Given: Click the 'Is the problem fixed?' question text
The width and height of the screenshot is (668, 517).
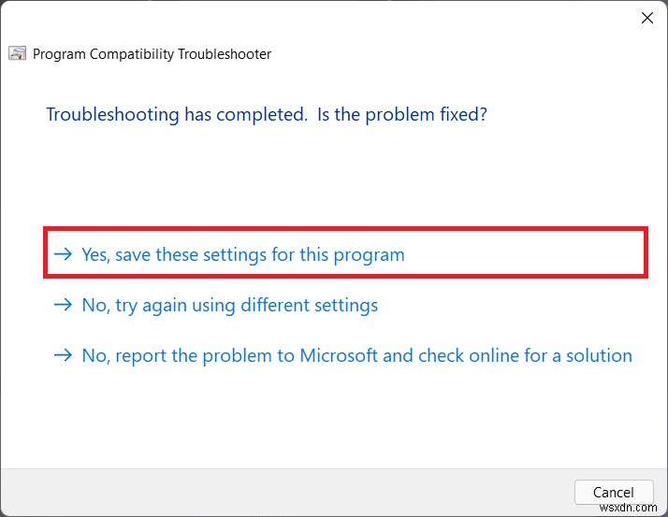Looking at the screenshot, I should tap(401, 115).
